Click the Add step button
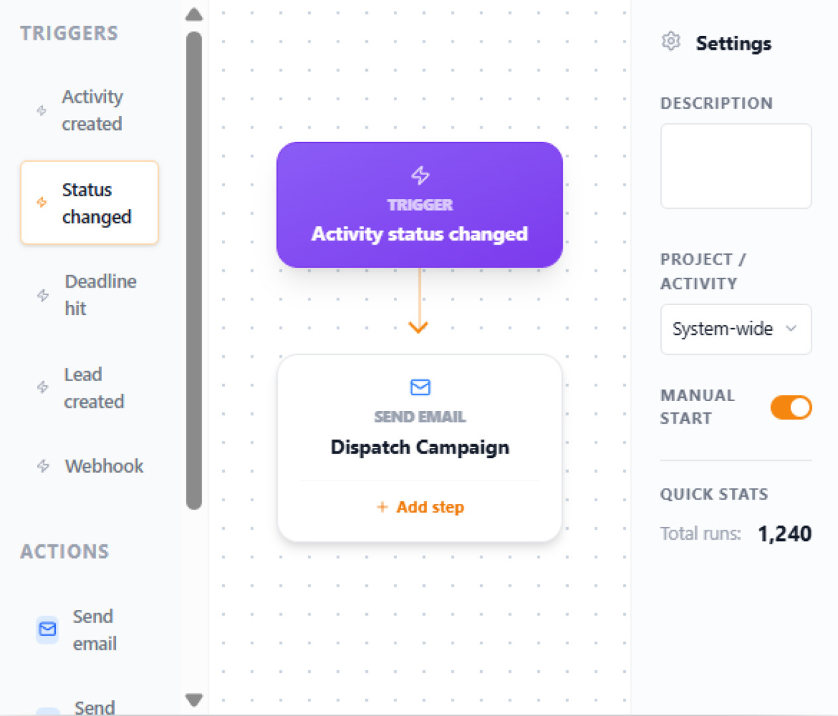This screenshot has width=838, height=716. [x=420, y=507]
